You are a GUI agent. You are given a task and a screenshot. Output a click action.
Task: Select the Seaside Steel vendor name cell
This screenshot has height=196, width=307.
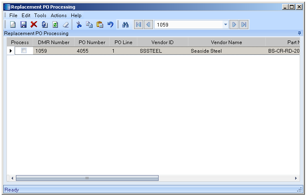point(227,51)
